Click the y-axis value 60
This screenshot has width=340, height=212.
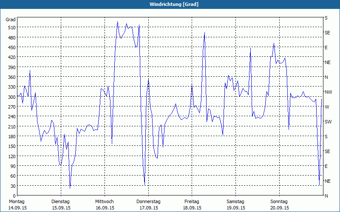[13, 176]
